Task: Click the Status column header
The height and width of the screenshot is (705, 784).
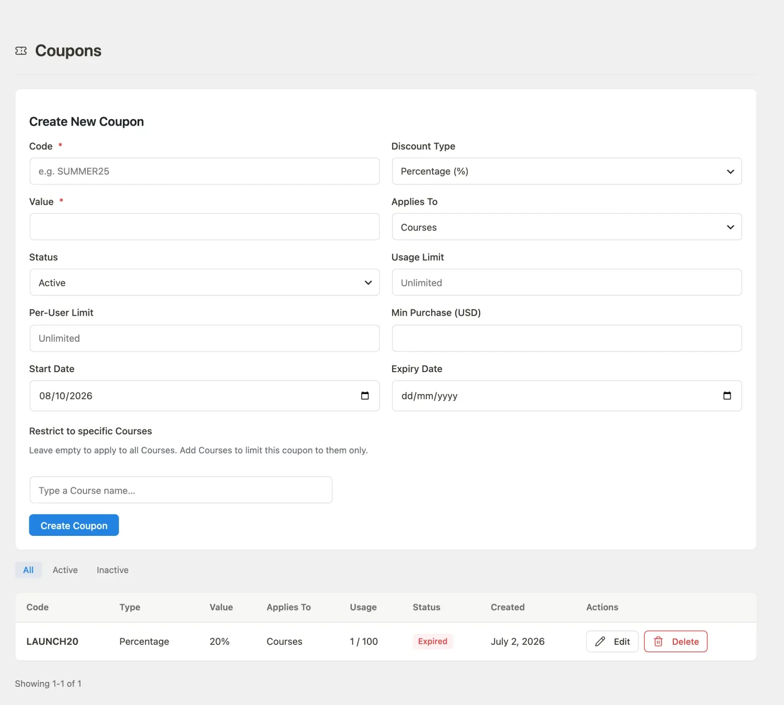Action: [x=426, y=607]
